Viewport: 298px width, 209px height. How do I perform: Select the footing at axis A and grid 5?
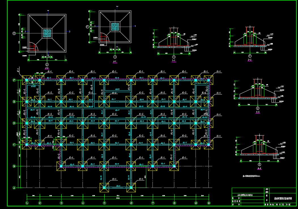104,187
